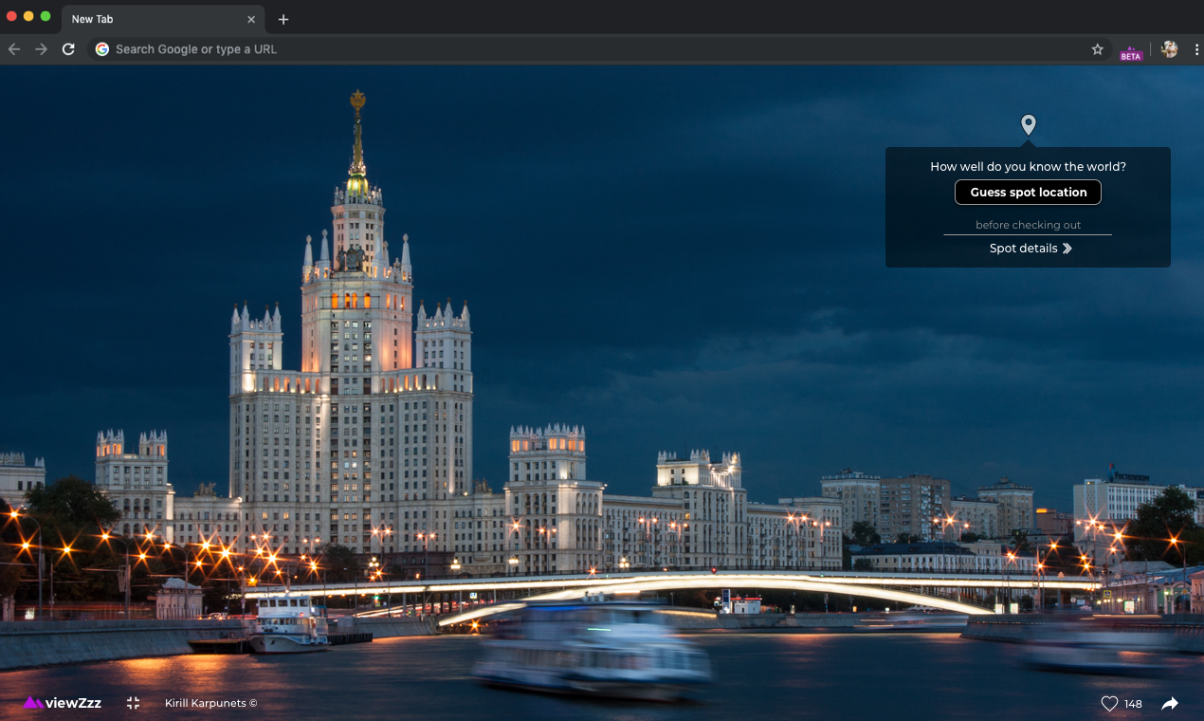Screen dimensions: 1204x721
Task: Click the location pin marker
Action: coord(1028,124)
